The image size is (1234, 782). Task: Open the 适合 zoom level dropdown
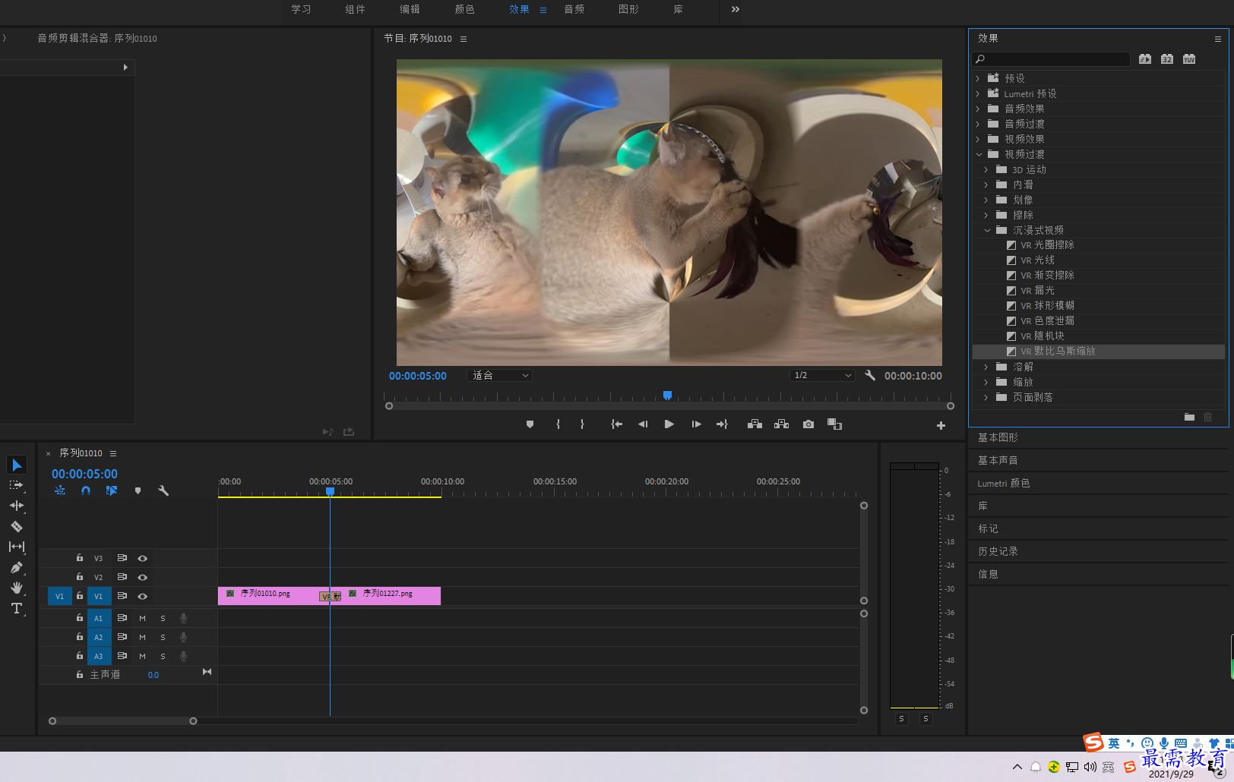(x=499, y=375)
